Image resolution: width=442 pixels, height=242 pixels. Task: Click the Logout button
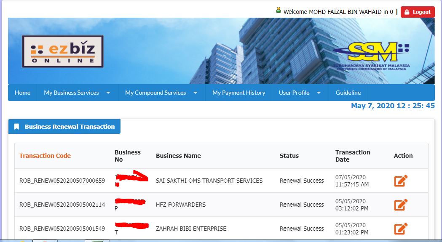[418, 12]
